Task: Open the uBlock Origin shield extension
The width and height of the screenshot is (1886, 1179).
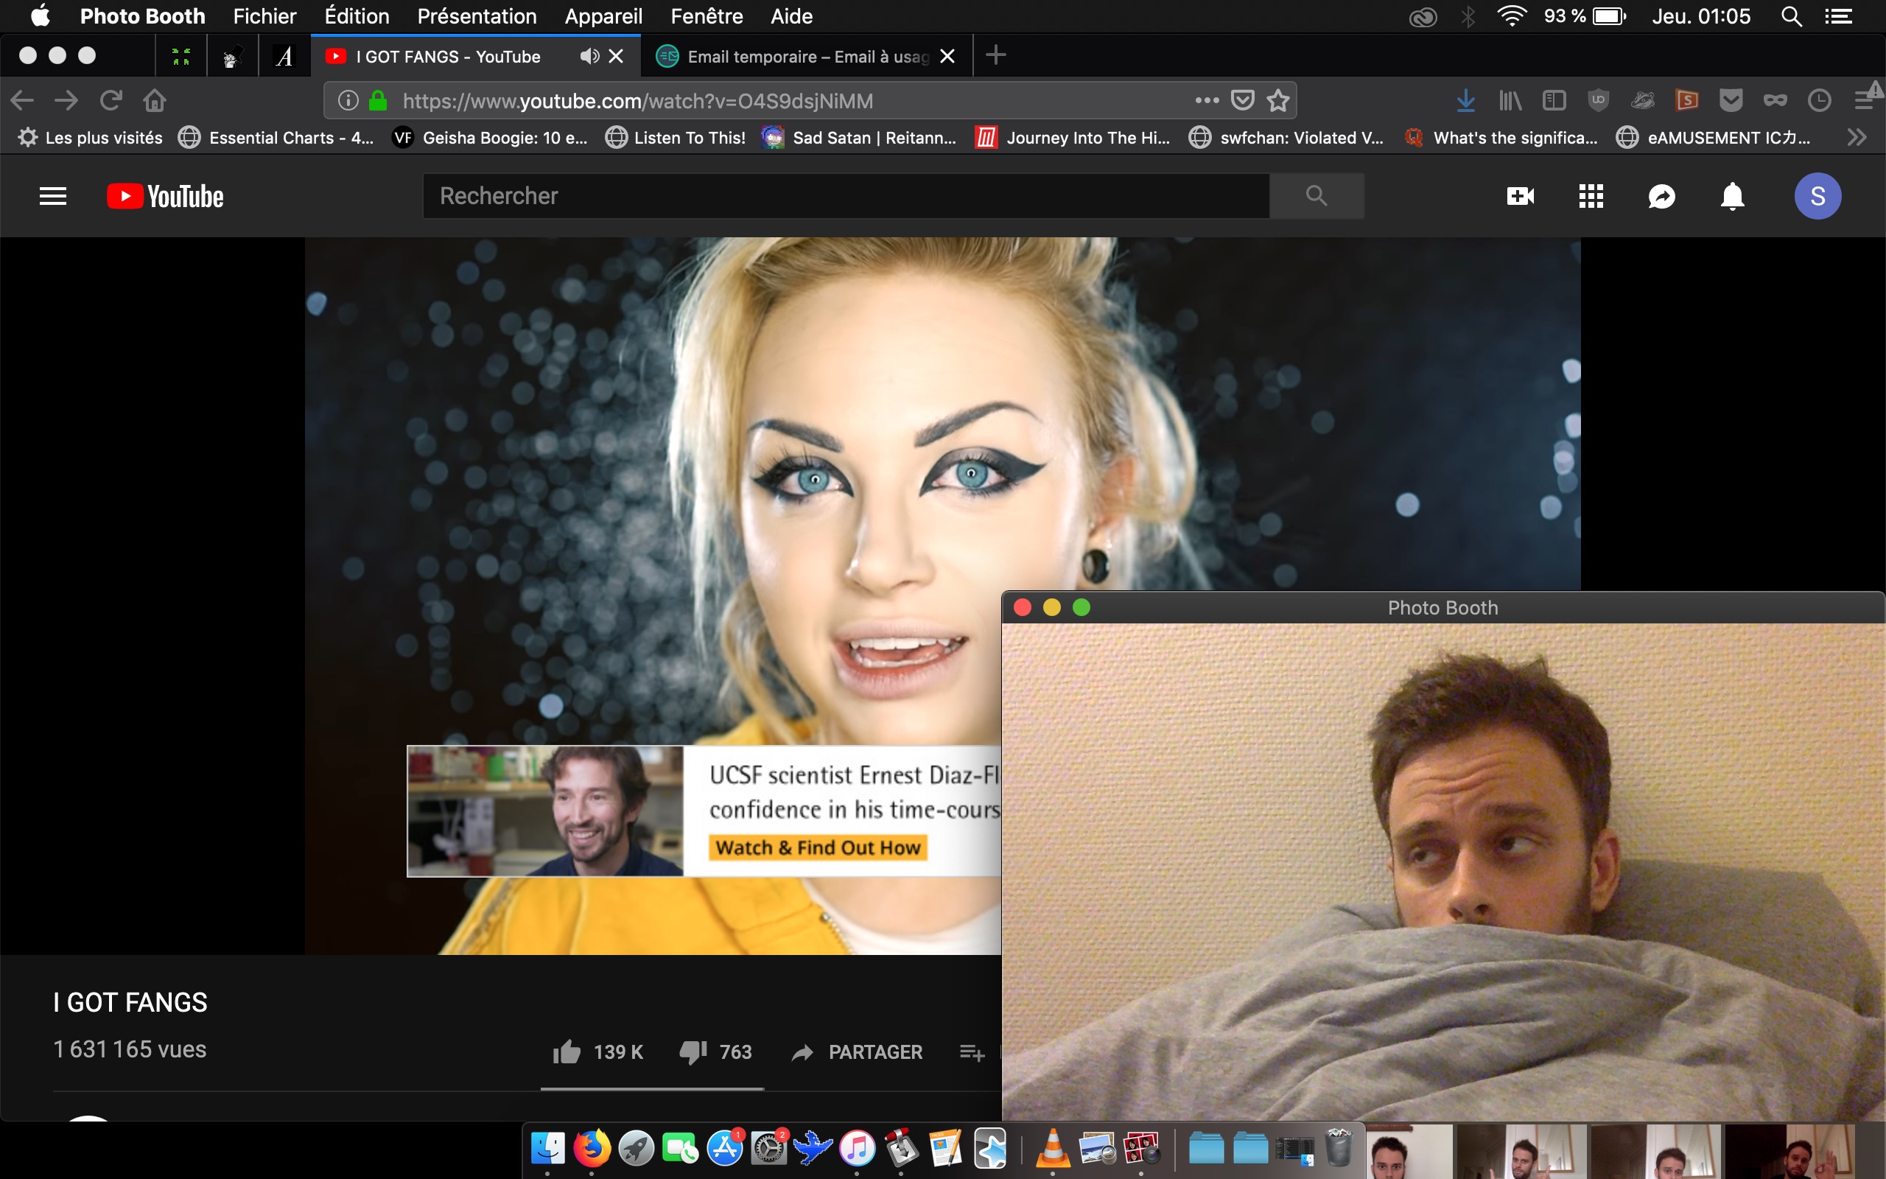Action: [1598, 99]
